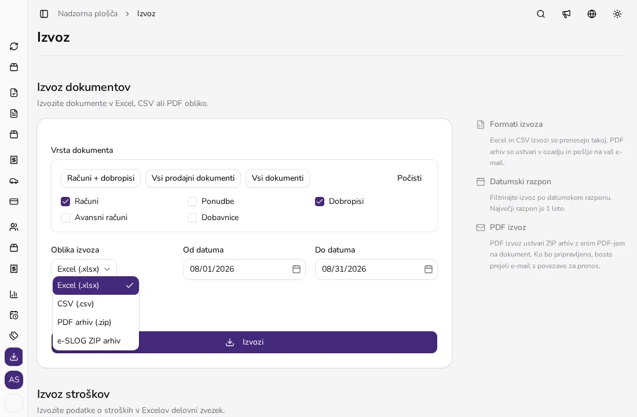Switch theme with the sun icon
This screenshot has height=417, width=637.
pyautogui.click(x=617, y=14)
